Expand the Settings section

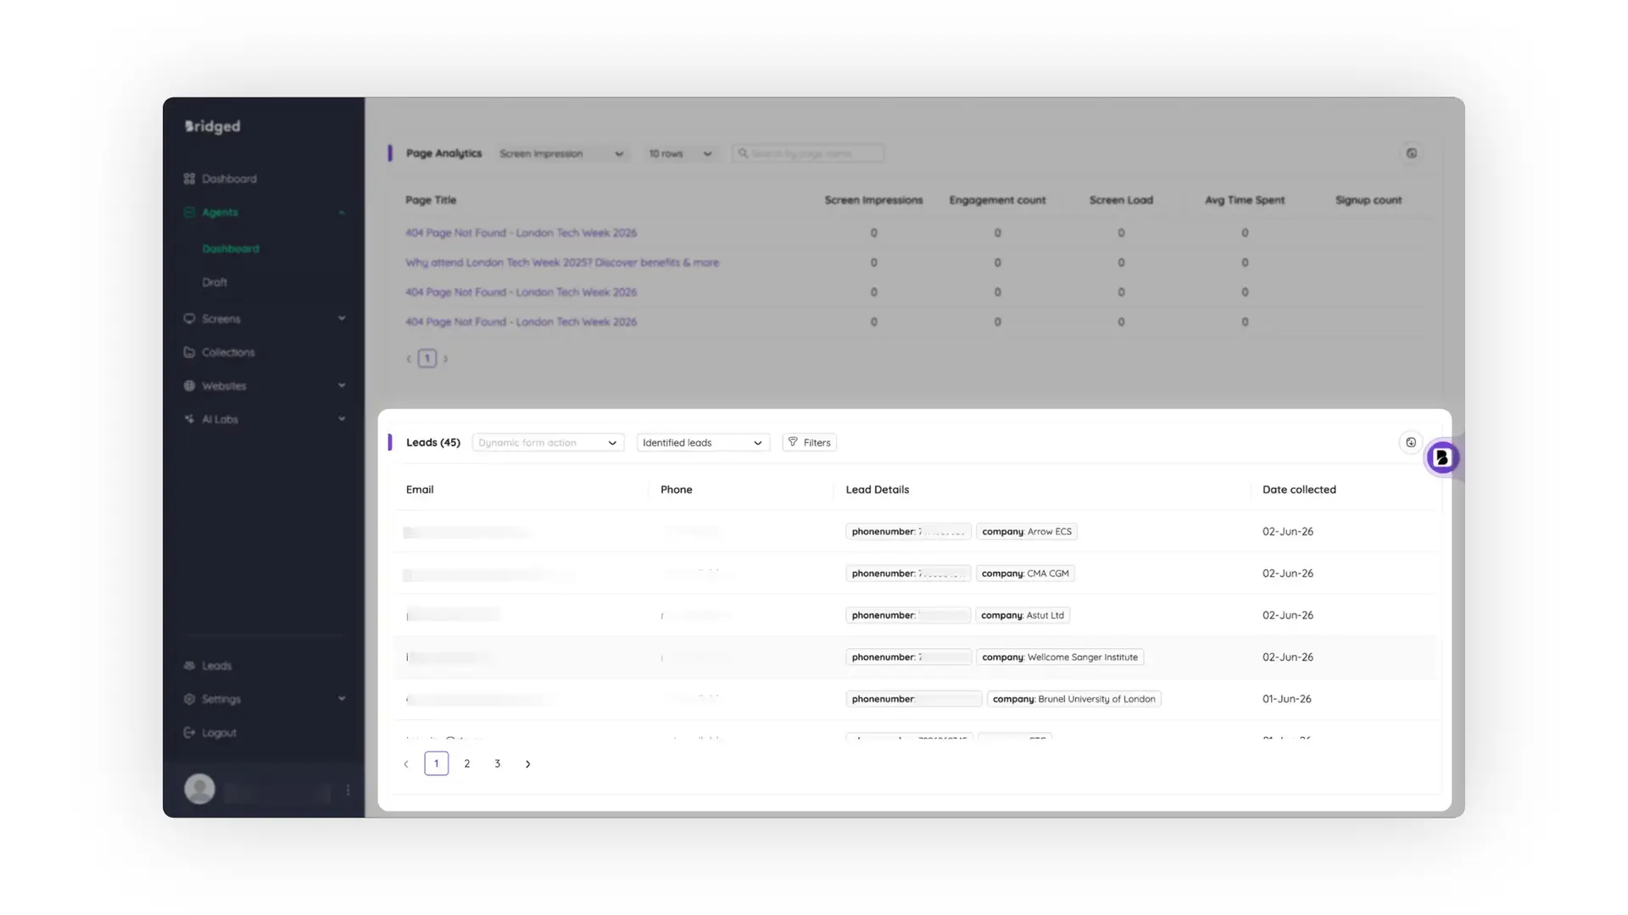342,699
